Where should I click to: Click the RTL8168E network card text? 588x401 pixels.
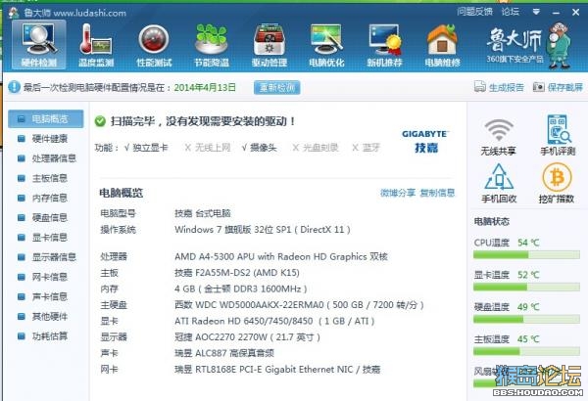pyautogui.click(x=277, y=370)
